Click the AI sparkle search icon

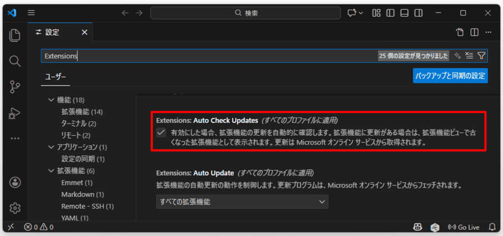pyautogui.click(x=457, y=56)
